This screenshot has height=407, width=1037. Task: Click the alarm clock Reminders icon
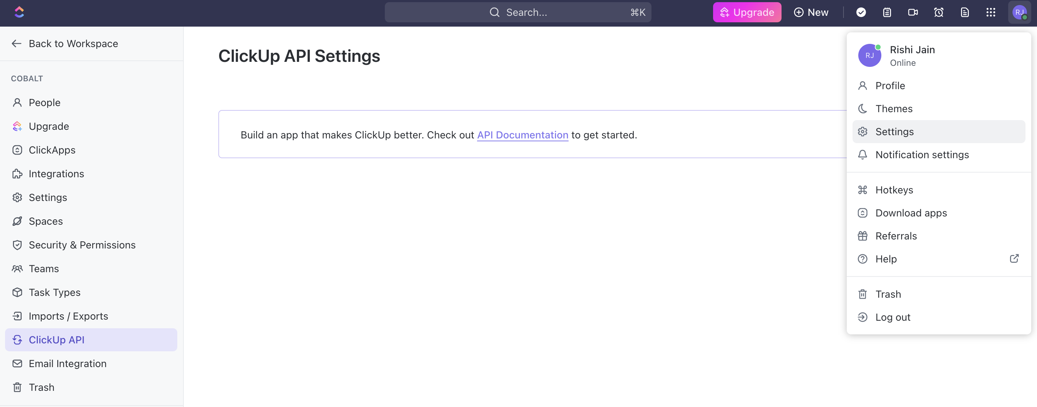tap(939, 12)
